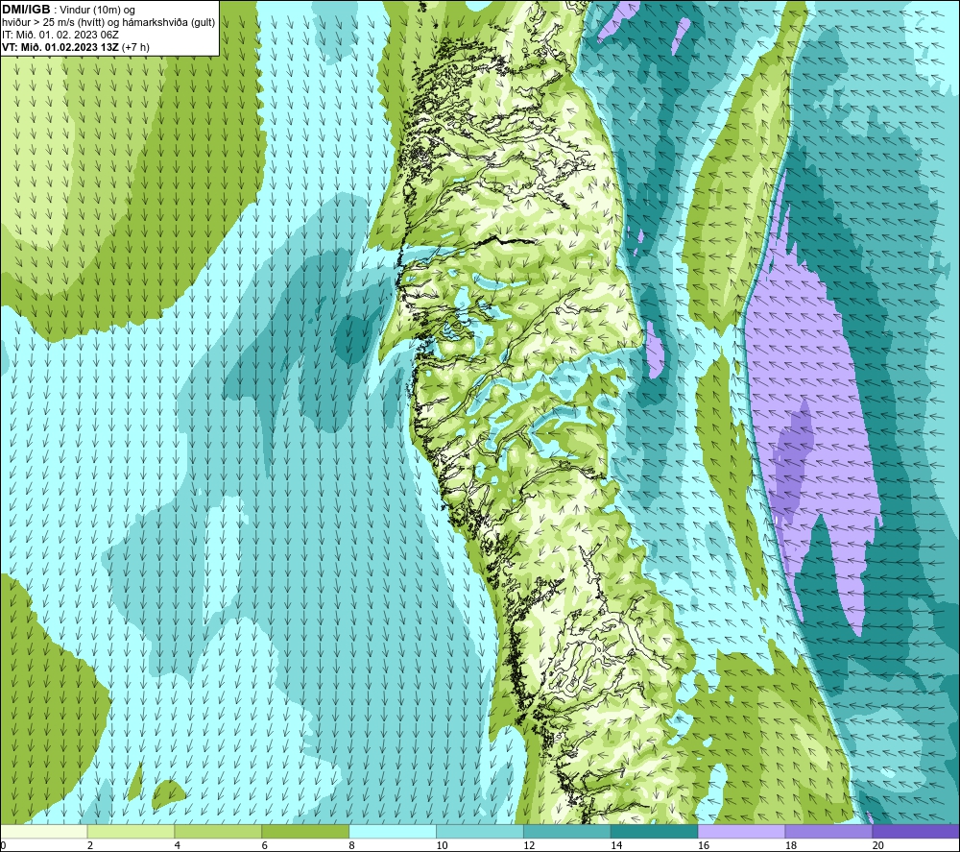This screenshot has width=960, height=852.
Task: Click the 'IT: Mið. 01. 02. 2023 06Z' line
Action: 60,35
